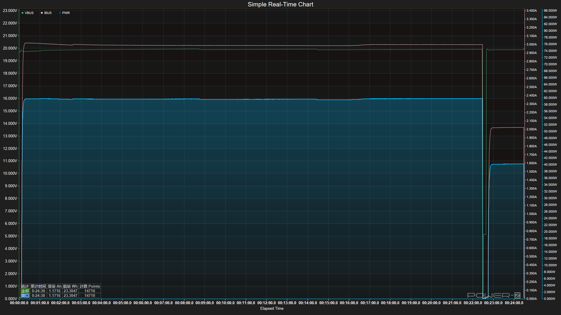Screen dimensions: 561x315
Task: Click the 累计时间 column header
Action: [x=38, y=286]
